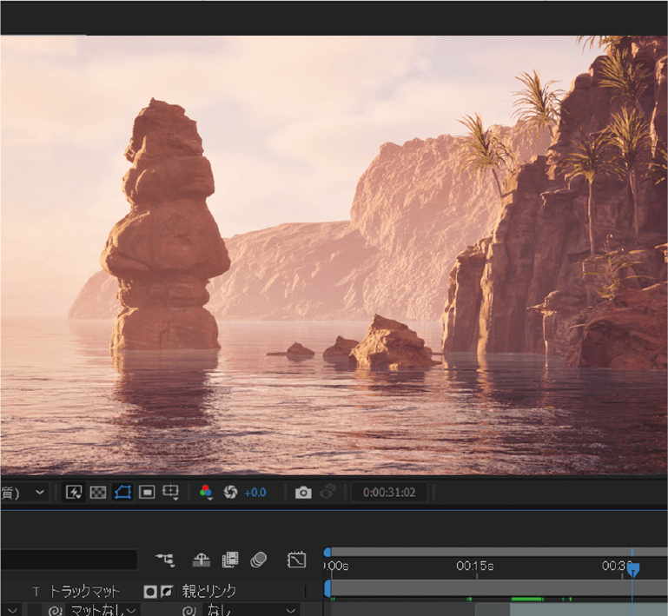Click the timeline layer search field
Image resolution: width=668 pixels, height=616 pixels.
click(x=68, y=560)
